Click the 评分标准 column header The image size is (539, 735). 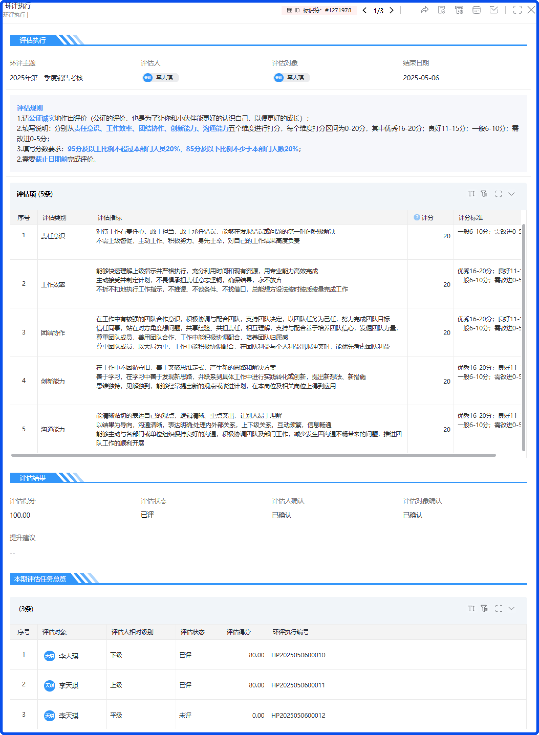(470, 217)
